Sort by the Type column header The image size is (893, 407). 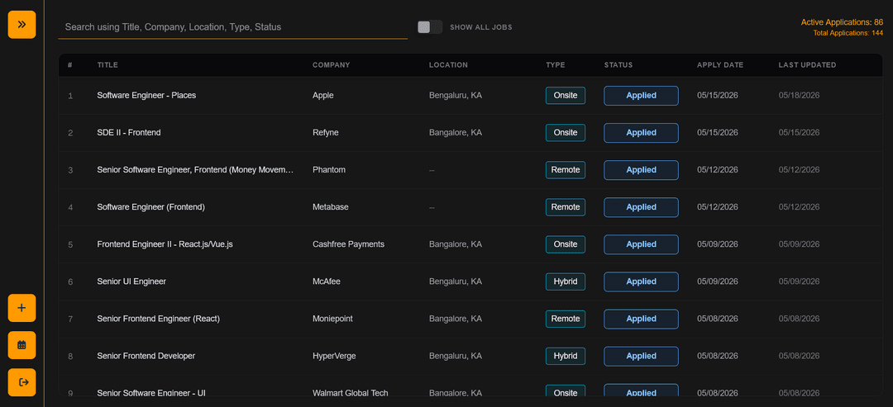tap(556, 64)
